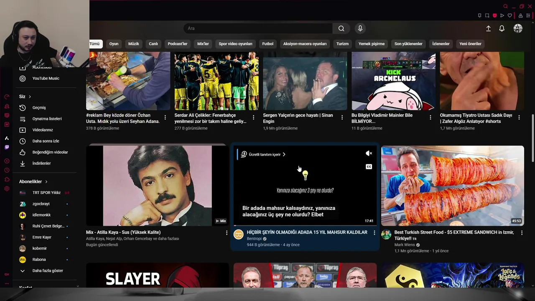Screen dimensions: 535x301
Task: Open the Mark Wiens channel name link
Action: pos(405,245)
